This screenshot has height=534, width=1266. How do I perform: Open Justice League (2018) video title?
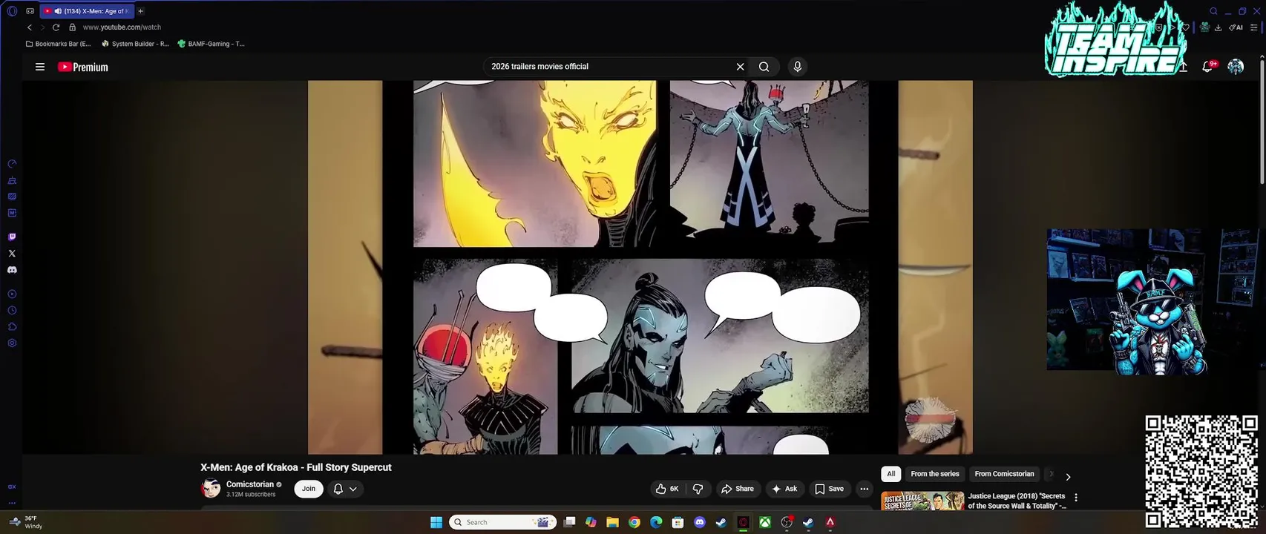(1017, 501)
